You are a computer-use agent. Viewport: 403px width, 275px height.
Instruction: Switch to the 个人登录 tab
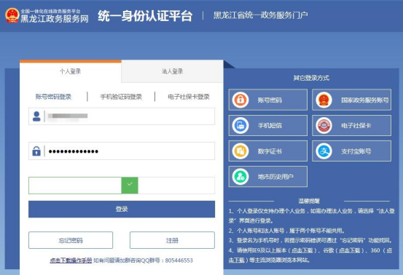click(70, 71)
